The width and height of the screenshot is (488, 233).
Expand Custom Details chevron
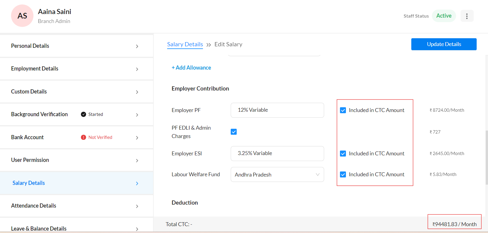(x=137, y=92)
